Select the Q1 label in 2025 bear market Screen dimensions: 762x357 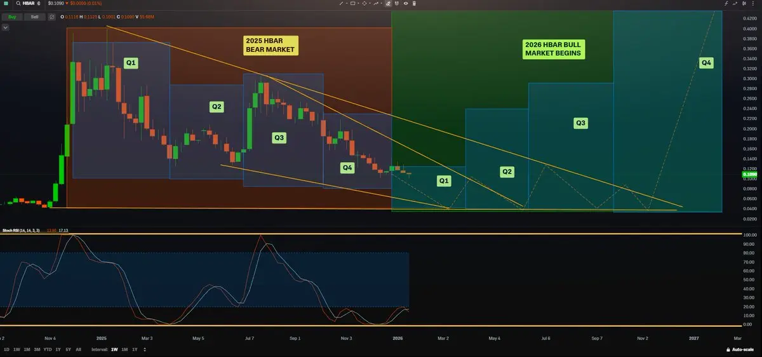pos(131,63)
